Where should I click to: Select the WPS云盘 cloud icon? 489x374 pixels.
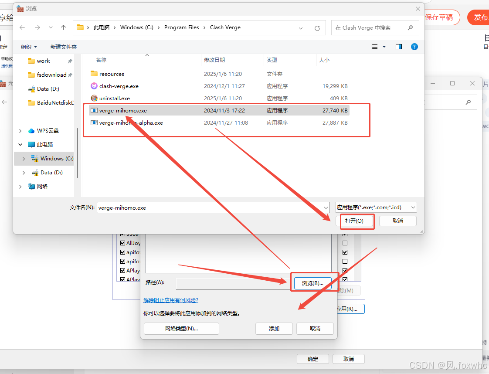tap(31, 131)
